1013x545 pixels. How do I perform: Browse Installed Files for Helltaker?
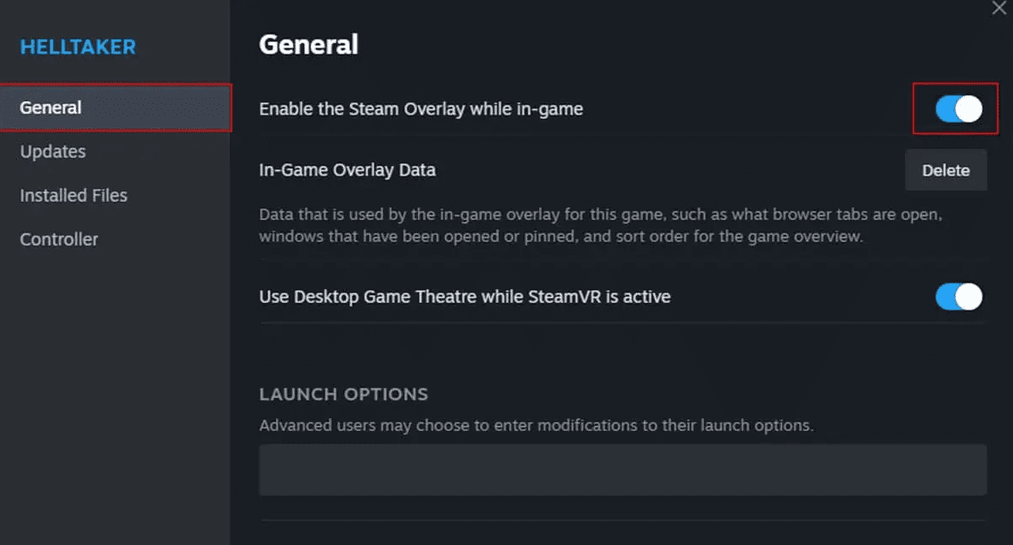pos(73,195)
